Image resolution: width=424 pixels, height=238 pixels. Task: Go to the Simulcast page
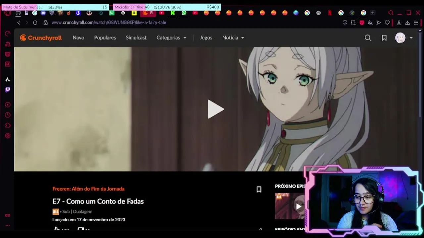point(136,38)
